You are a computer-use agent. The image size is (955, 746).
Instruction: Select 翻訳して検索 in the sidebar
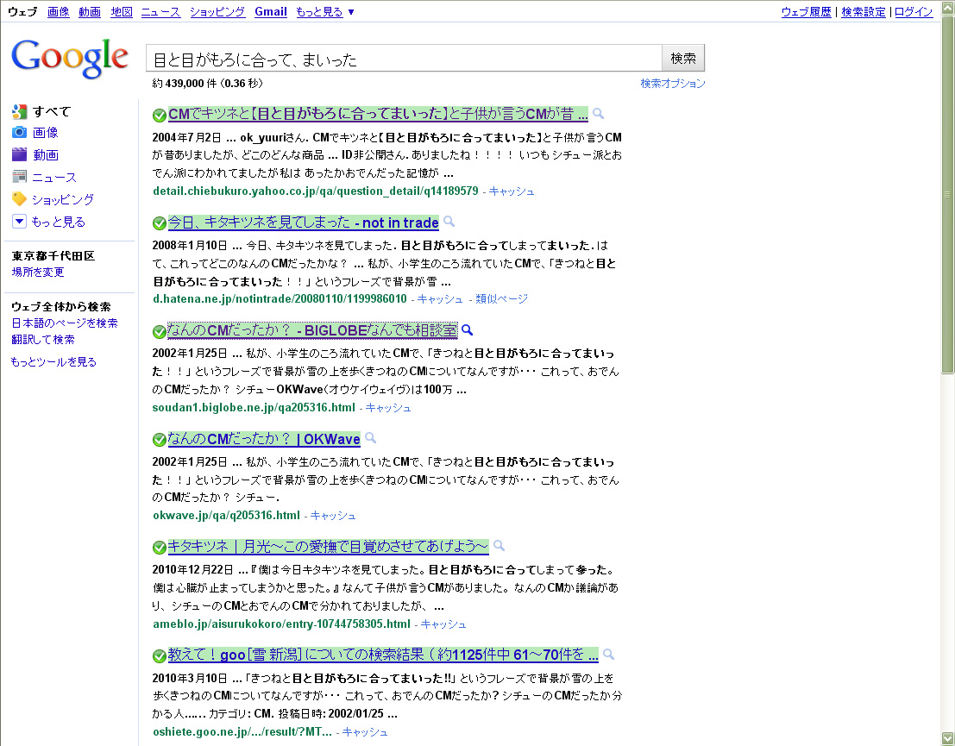[x=43, y=339]
